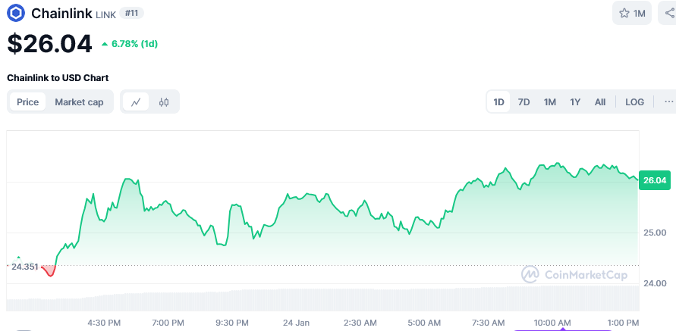Click the 10:00 AM time axis label
Image resolution: width=676 pixels, height=331 pixels.
(x=552, y=323)
